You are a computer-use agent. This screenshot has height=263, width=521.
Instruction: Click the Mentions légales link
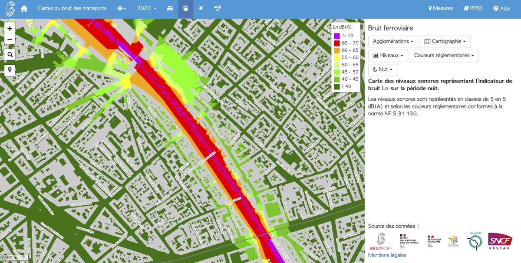pyautogui.click(x=386, y=255)
